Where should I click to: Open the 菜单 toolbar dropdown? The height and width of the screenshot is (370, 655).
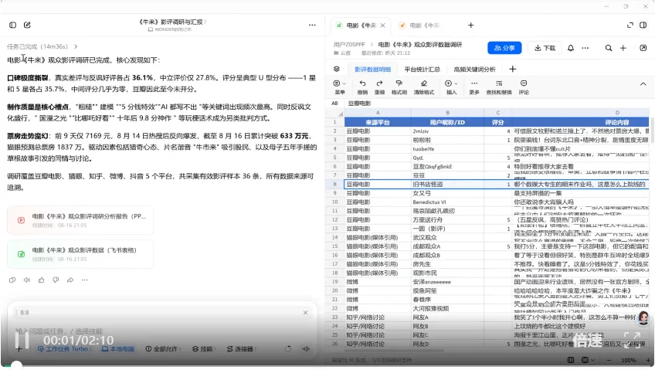(340, 87)
